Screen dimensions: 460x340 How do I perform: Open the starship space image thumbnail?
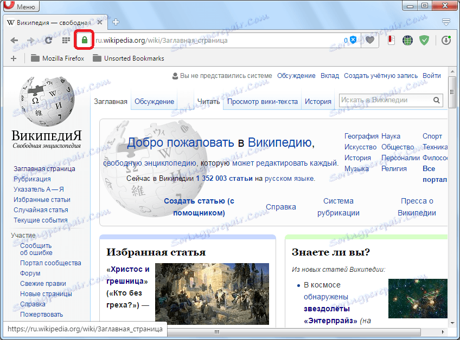tap(418, 298)
